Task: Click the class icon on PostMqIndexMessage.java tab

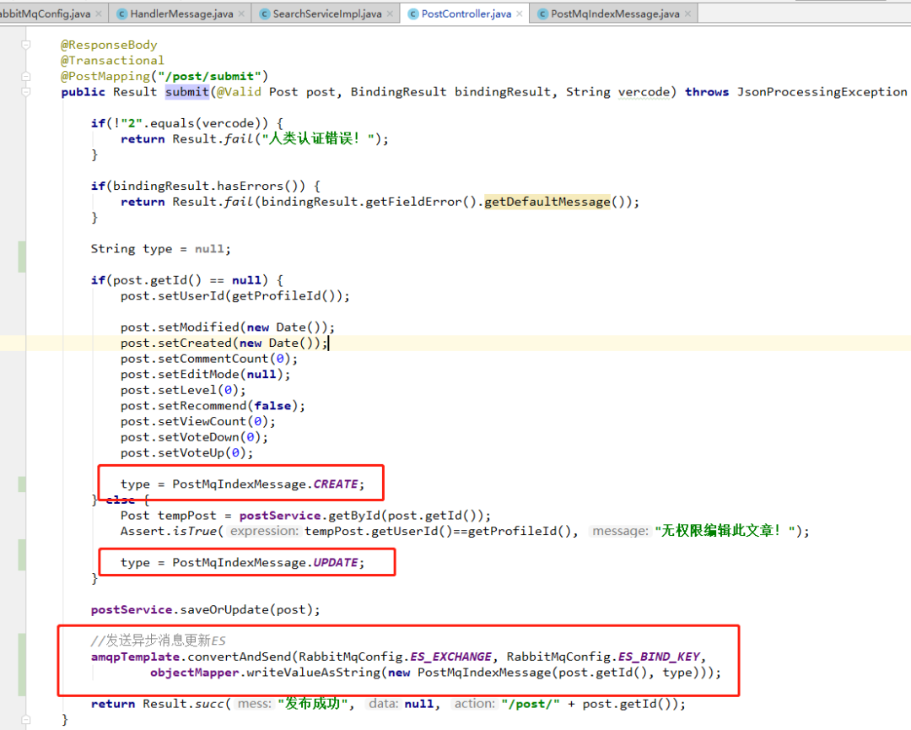Action: (x=542, y=14)
